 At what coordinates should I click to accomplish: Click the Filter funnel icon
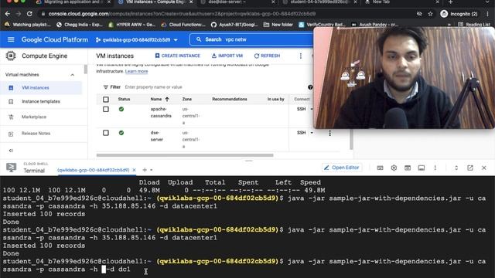106,87
